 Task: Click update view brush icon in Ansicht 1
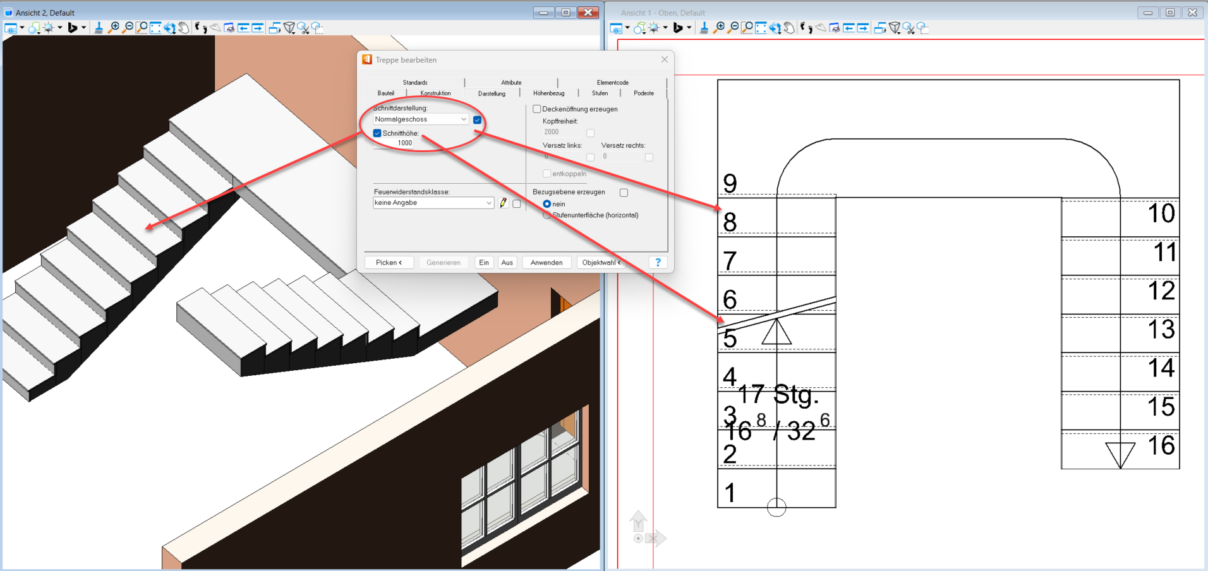pyautogui.click(x=704, y=28)
